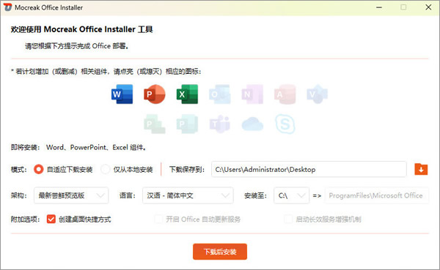Click the 请您根据下方提示完成 Office 部署 text

pos(77,46)
